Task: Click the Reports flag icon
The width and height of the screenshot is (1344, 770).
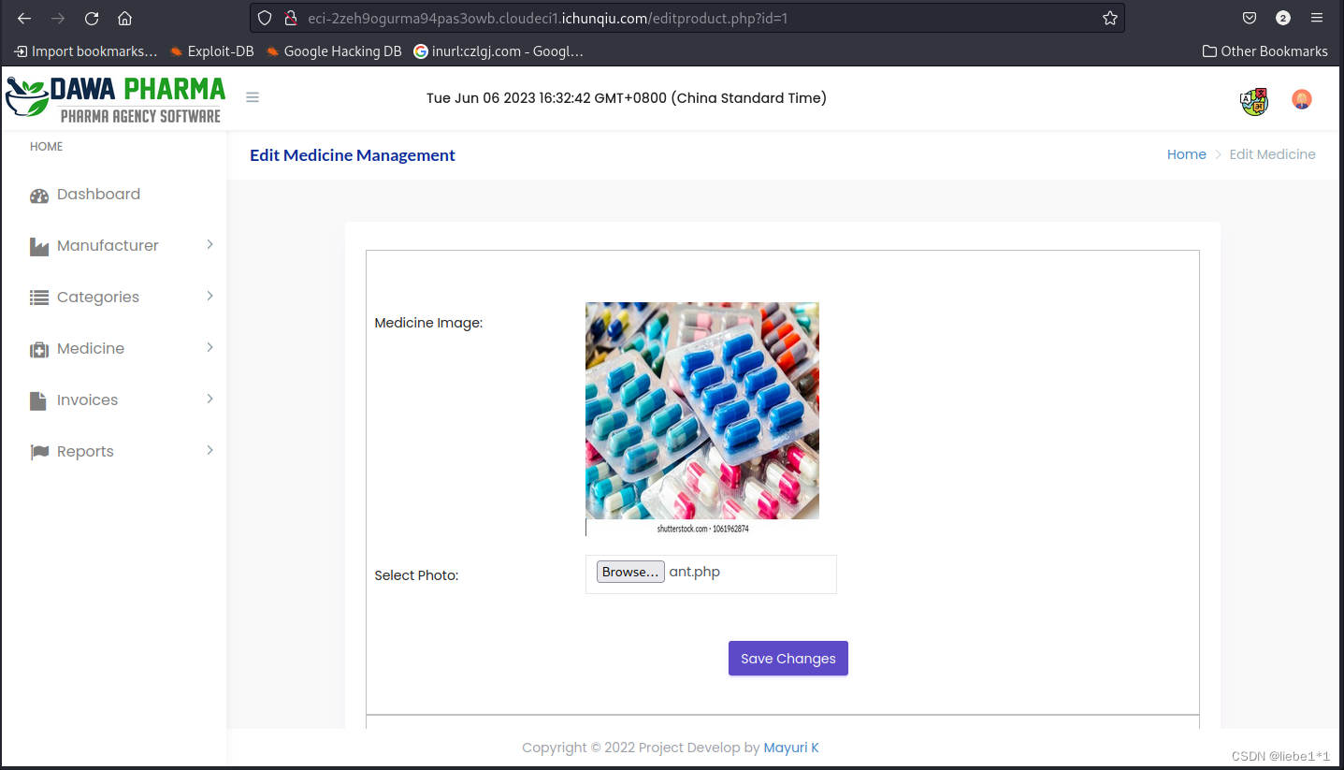Action: pos(39,452)
